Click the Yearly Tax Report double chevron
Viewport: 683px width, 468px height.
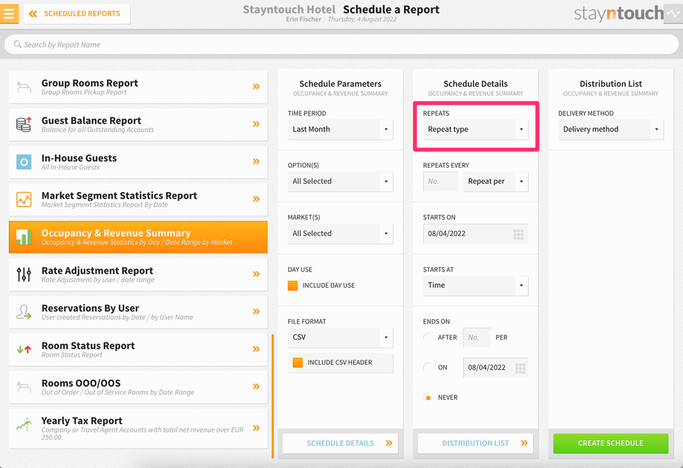click(x=256, y=428)
